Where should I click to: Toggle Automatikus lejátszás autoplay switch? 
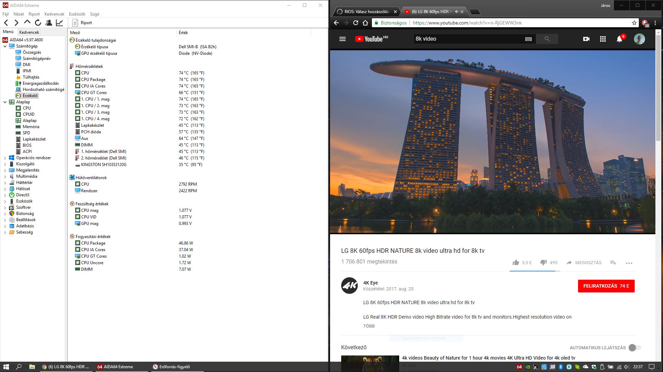(635, 348)
